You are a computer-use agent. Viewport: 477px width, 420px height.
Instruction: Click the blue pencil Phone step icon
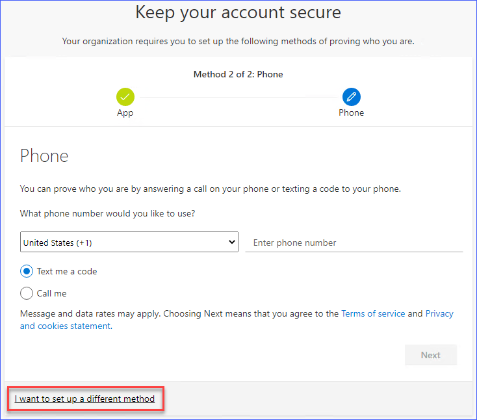point(351,97)
